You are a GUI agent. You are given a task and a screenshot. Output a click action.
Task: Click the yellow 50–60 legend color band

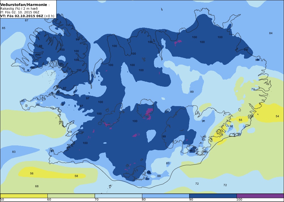(24, 196)
